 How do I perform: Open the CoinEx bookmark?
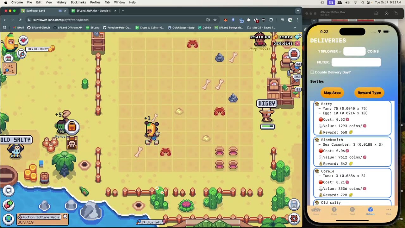point(204,28)
